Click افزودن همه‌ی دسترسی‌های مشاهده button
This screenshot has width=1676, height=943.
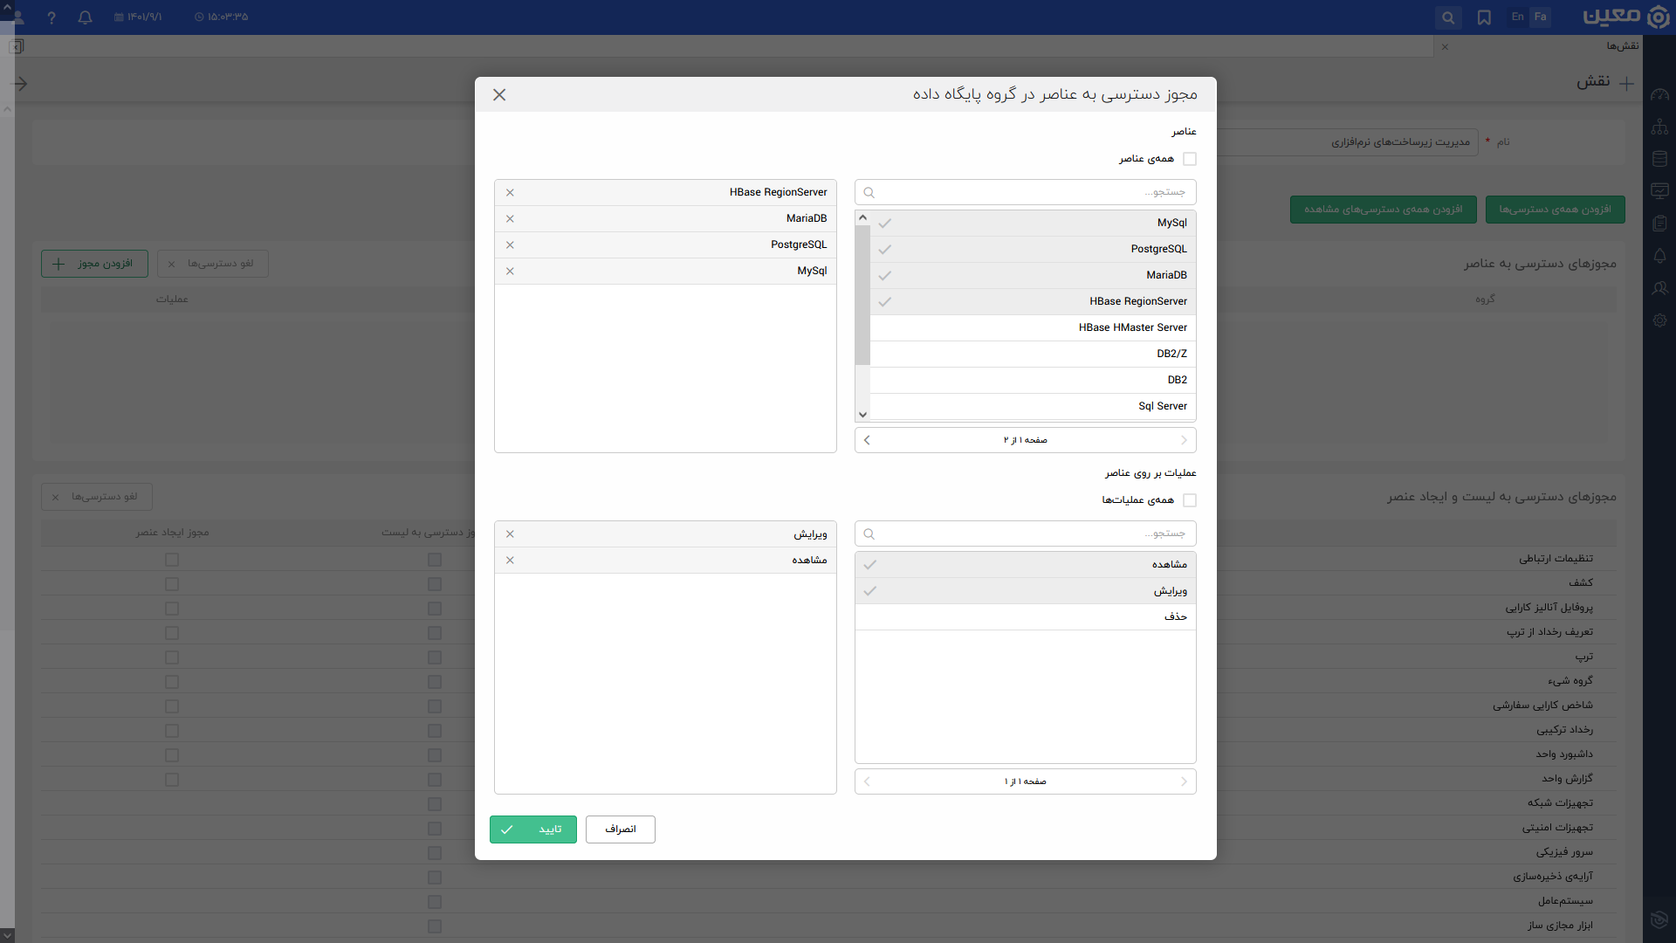pos(1383,210)
